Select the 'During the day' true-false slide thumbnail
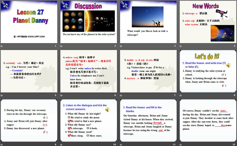 29,121
